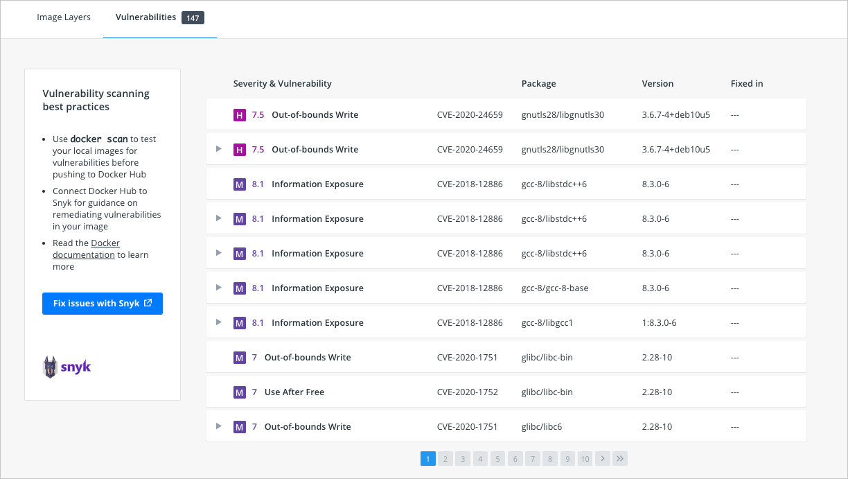Switch to the Image Layers tab

point(64,17)
